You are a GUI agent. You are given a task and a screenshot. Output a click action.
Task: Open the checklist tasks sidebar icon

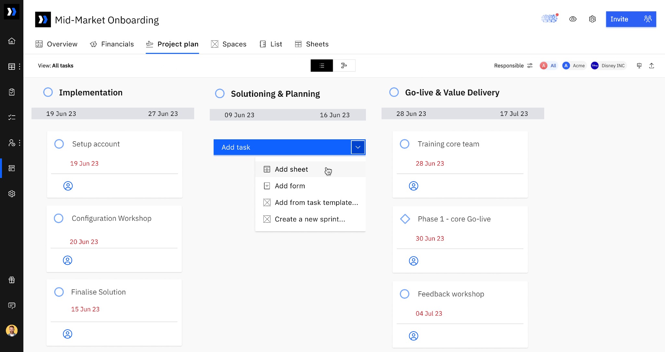pos(12,117)
